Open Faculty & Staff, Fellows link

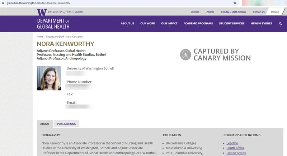(234, 12)
